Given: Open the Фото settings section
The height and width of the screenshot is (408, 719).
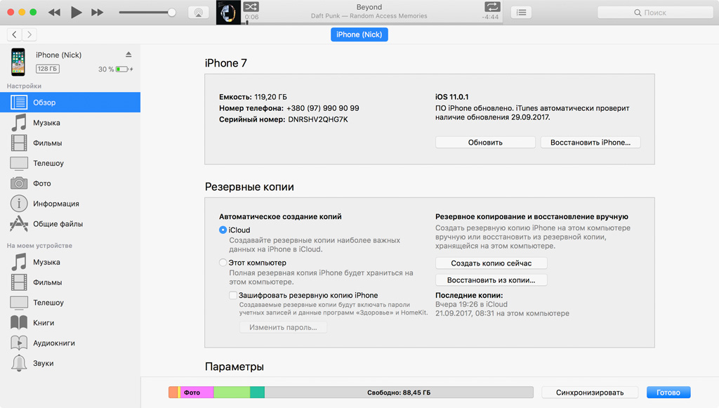Looking at the screenshot, I should 70,183.
